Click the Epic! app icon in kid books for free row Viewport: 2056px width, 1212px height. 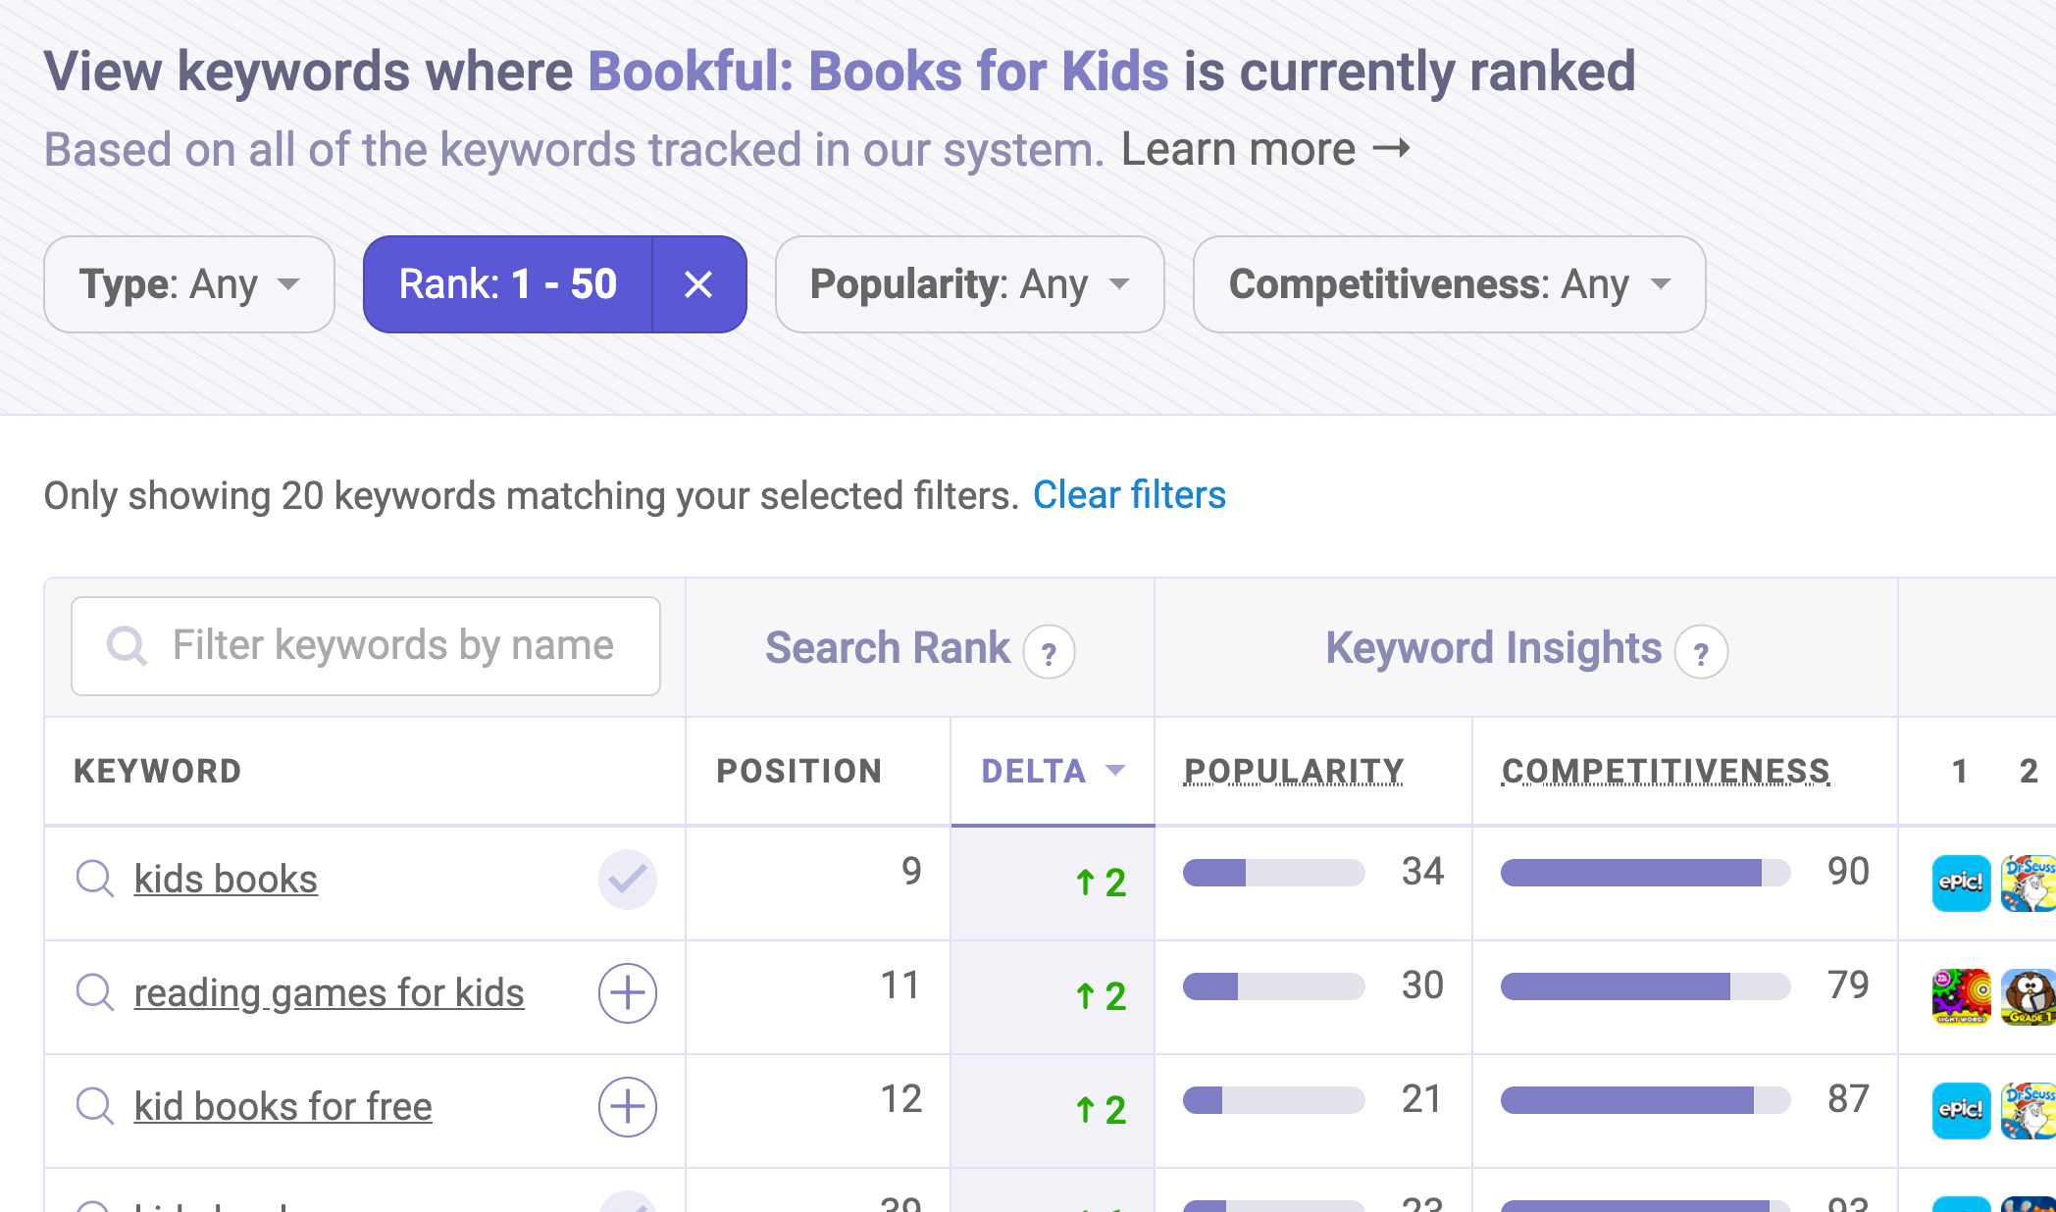click(1960, 1110)
